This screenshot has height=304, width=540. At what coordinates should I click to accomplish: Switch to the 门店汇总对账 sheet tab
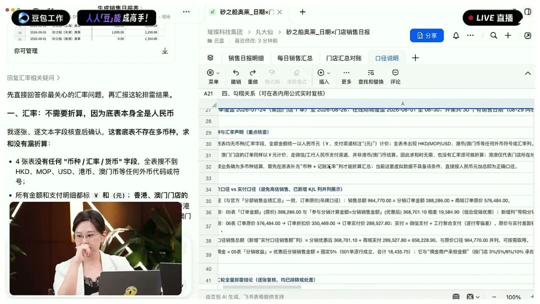coord(343,58)
